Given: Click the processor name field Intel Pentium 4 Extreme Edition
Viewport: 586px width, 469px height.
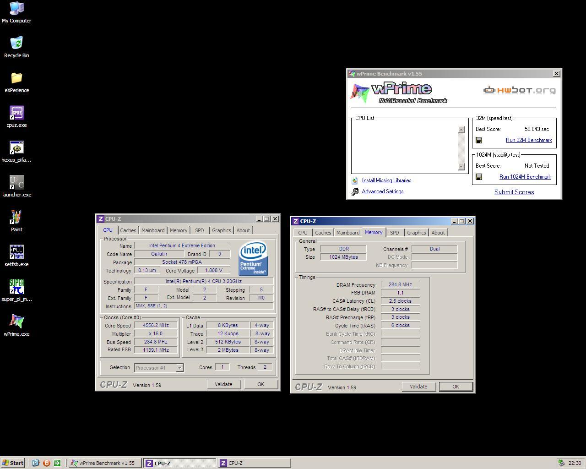Looking at the screenshot, I should click(x=182, y=246).
